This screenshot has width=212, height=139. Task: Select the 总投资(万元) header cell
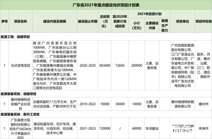105,21
